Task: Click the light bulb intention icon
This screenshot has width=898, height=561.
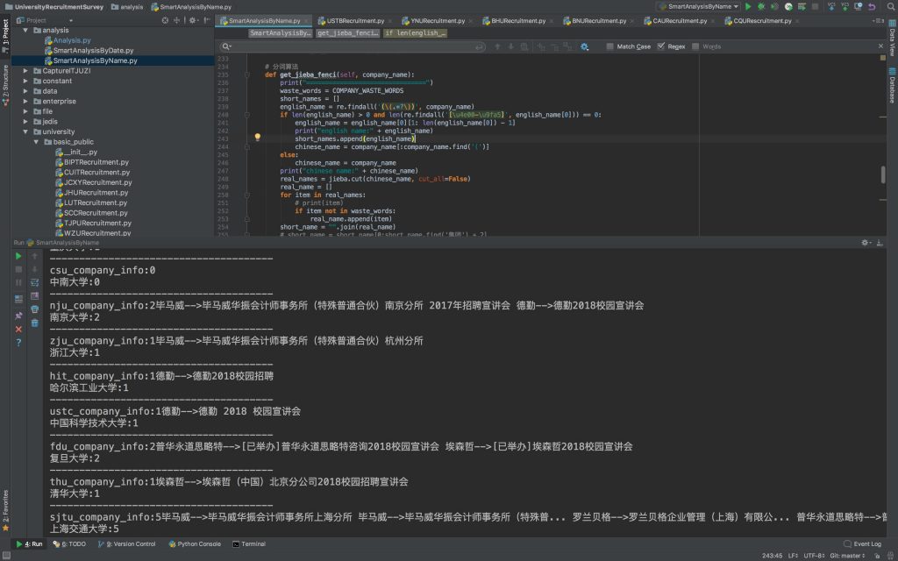Action: click(257, 138)
